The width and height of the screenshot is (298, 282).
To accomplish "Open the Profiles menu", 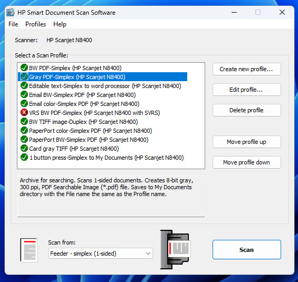I will tap(35, 24).
